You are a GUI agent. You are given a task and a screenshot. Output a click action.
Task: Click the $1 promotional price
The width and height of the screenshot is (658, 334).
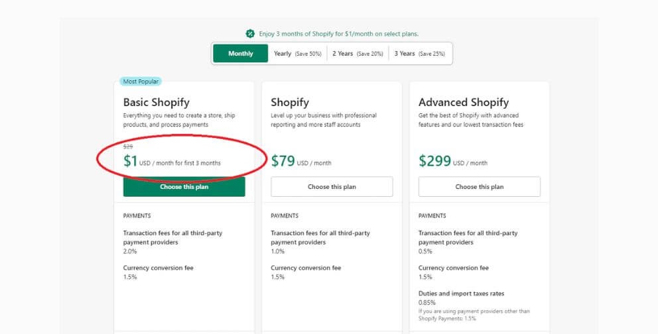click(131, 161)
